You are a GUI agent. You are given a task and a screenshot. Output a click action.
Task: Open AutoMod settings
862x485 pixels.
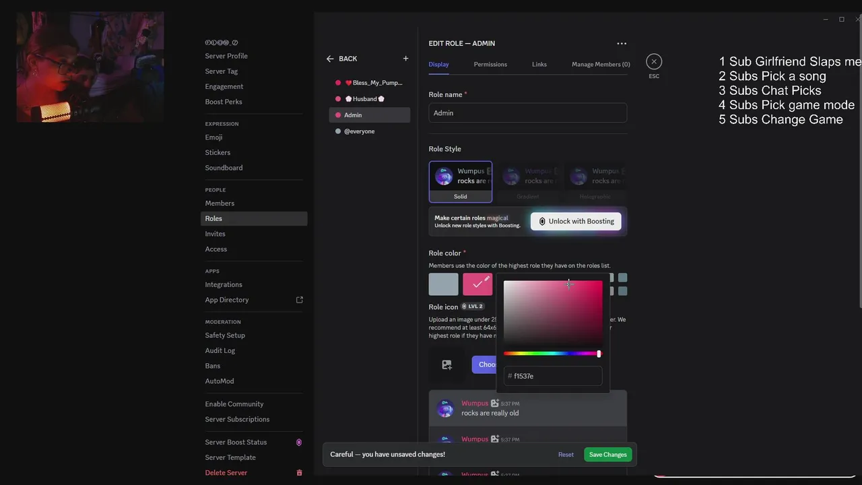220,381
